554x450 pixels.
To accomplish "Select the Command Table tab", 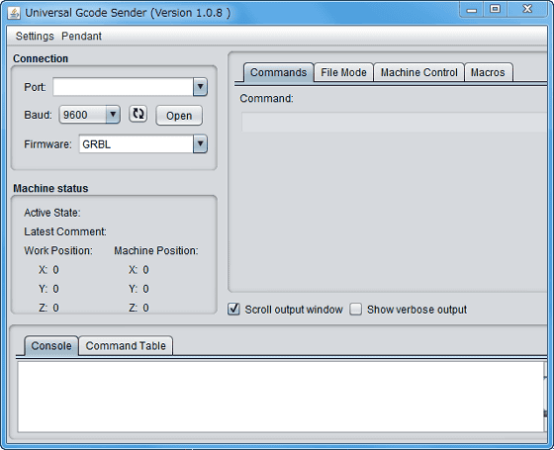I will coord(126,346).
